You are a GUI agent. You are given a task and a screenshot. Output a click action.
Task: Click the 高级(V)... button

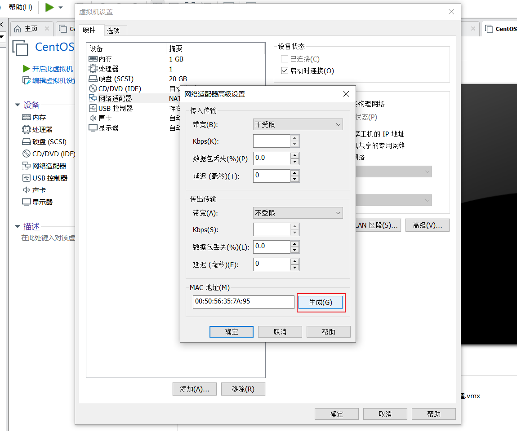[428, 225]
